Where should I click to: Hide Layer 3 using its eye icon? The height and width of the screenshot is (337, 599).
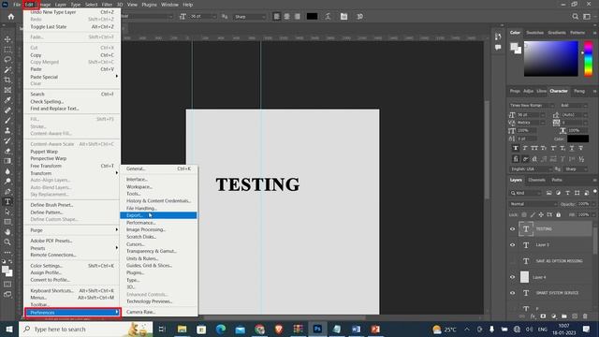[513, 245]
